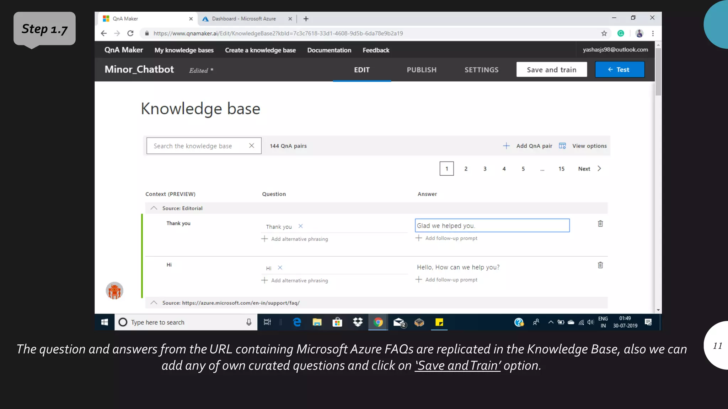
Task: Click the QnA Maker logo text
Action: coord(124,50)
